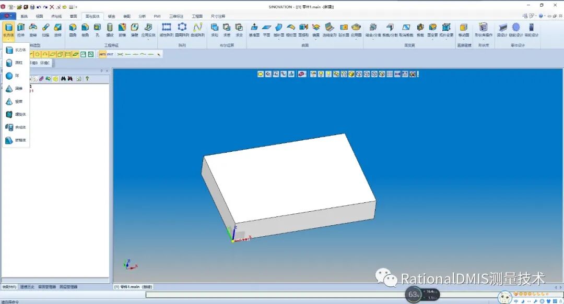Select the 拉伸 extrude tool
564x304 pixels.
pos(21,30)
